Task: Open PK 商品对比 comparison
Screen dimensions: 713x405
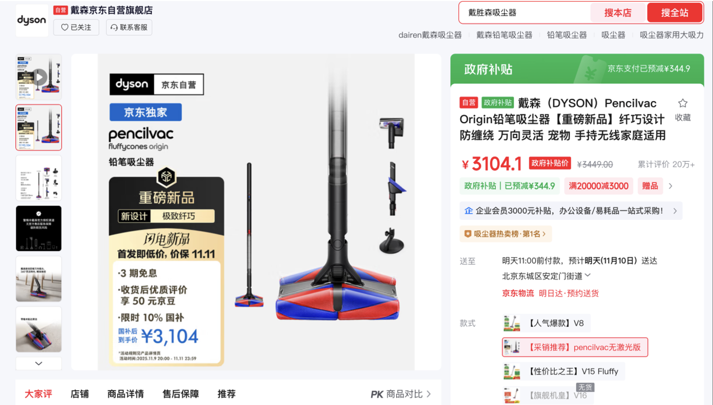Action: point(401,394)
